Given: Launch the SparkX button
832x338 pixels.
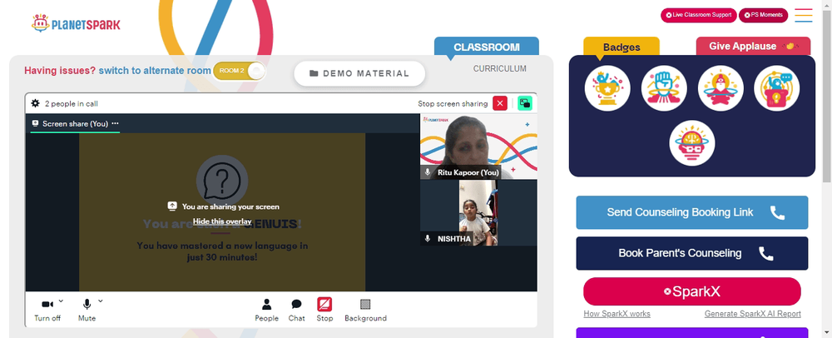Looking at the screenshot, I should (x=692, y=291).
